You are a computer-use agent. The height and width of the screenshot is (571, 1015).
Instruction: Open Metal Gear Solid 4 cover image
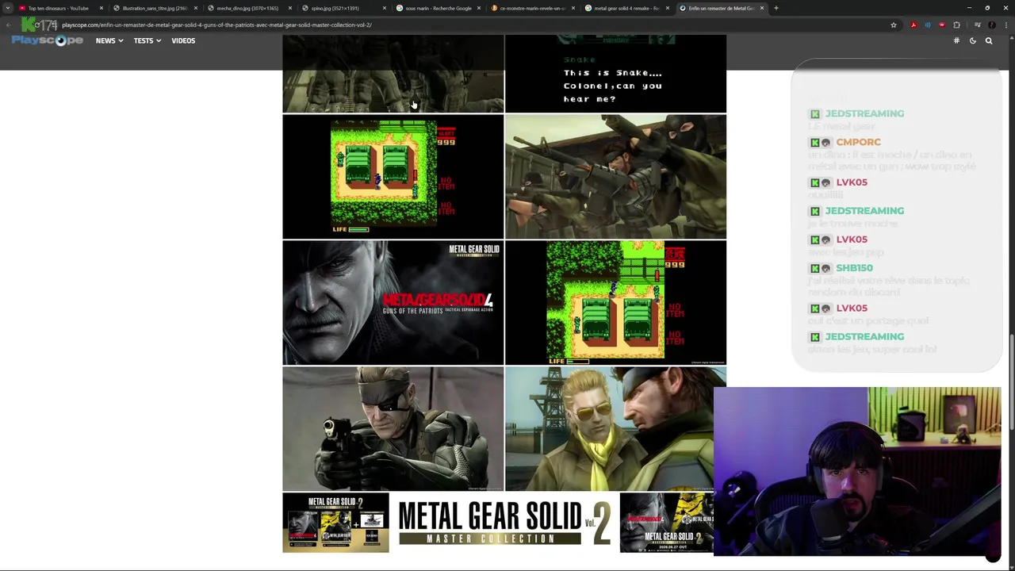[393, 302]
